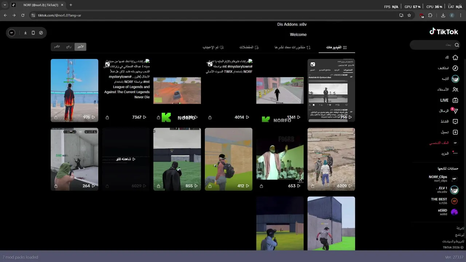Open the dark video with 6029 views
This screenshot has width=466, height=262.
click(x=126, y=159)
